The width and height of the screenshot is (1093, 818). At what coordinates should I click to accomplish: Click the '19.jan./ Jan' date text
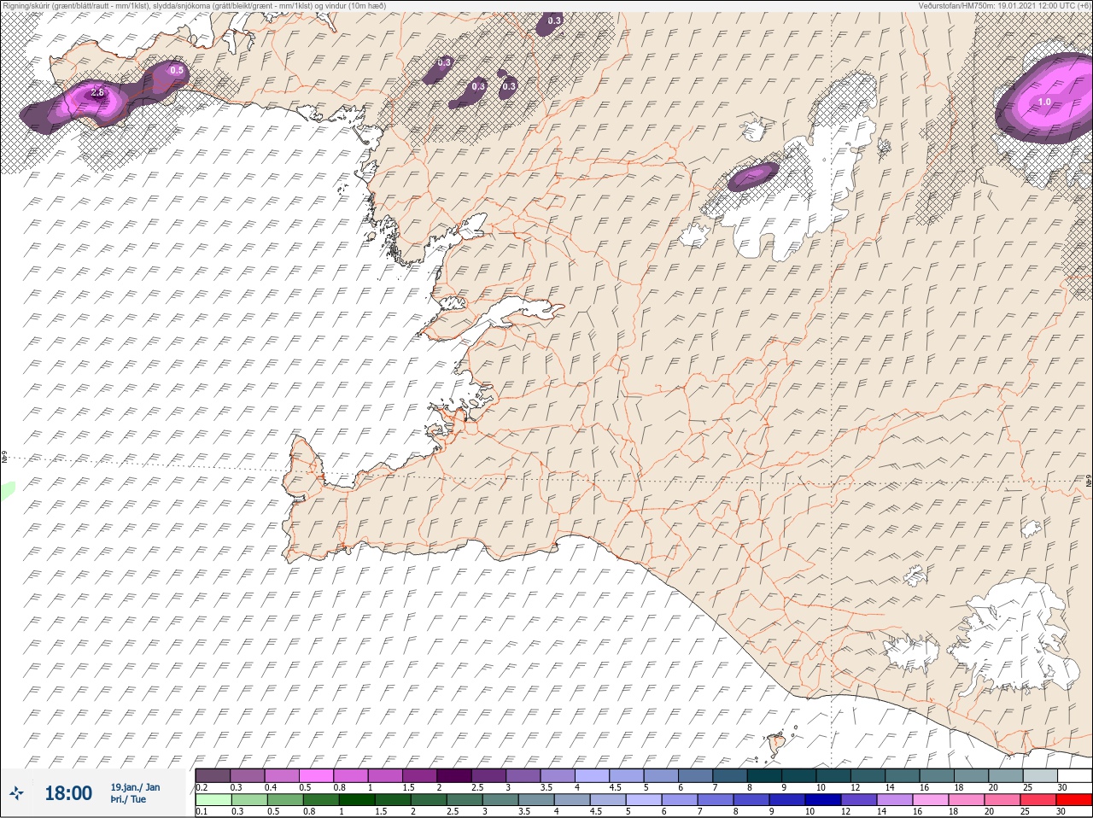pyautogui.click(x=135, y=787)
